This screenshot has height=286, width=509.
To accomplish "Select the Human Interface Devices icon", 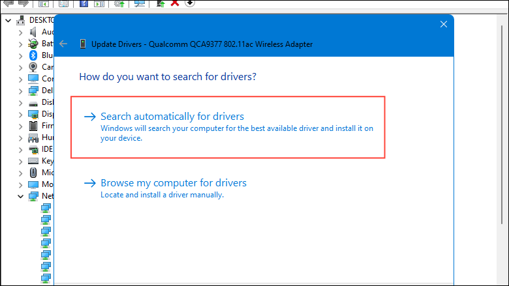I will (33, 138).
